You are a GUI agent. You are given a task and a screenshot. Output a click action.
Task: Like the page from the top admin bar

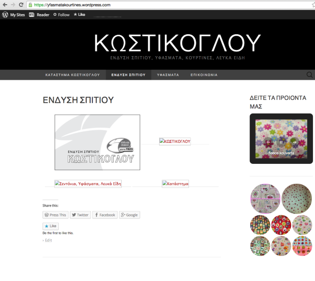[79, 15]
